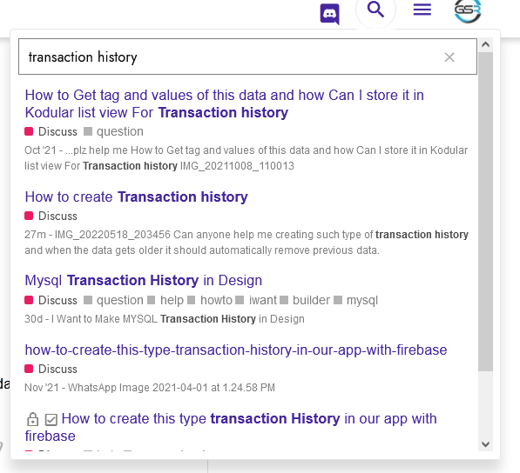Open first result about Kodular list view
Screen dimensions: 520x473
pyautogui.click(x=224, y=103)
